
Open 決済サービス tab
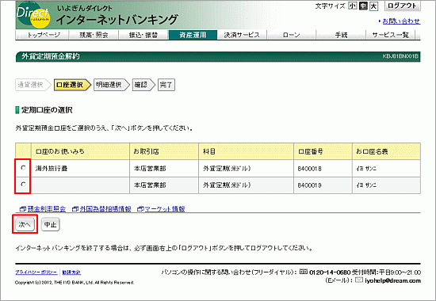click(x=242, y=35)
